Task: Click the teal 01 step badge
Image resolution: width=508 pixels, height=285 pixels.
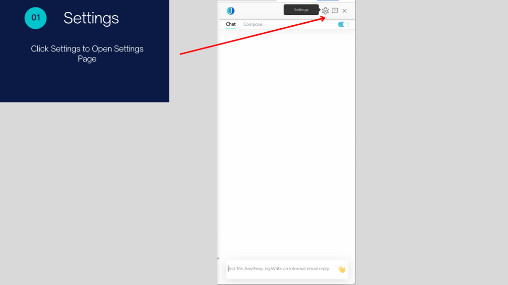Action: 36,18
